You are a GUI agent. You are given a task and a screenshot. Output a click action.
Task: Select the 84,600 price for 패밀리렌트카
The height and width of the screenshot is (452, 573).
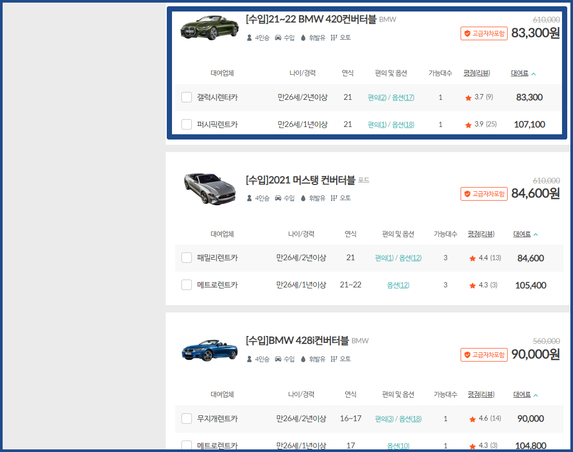(531, 258)
